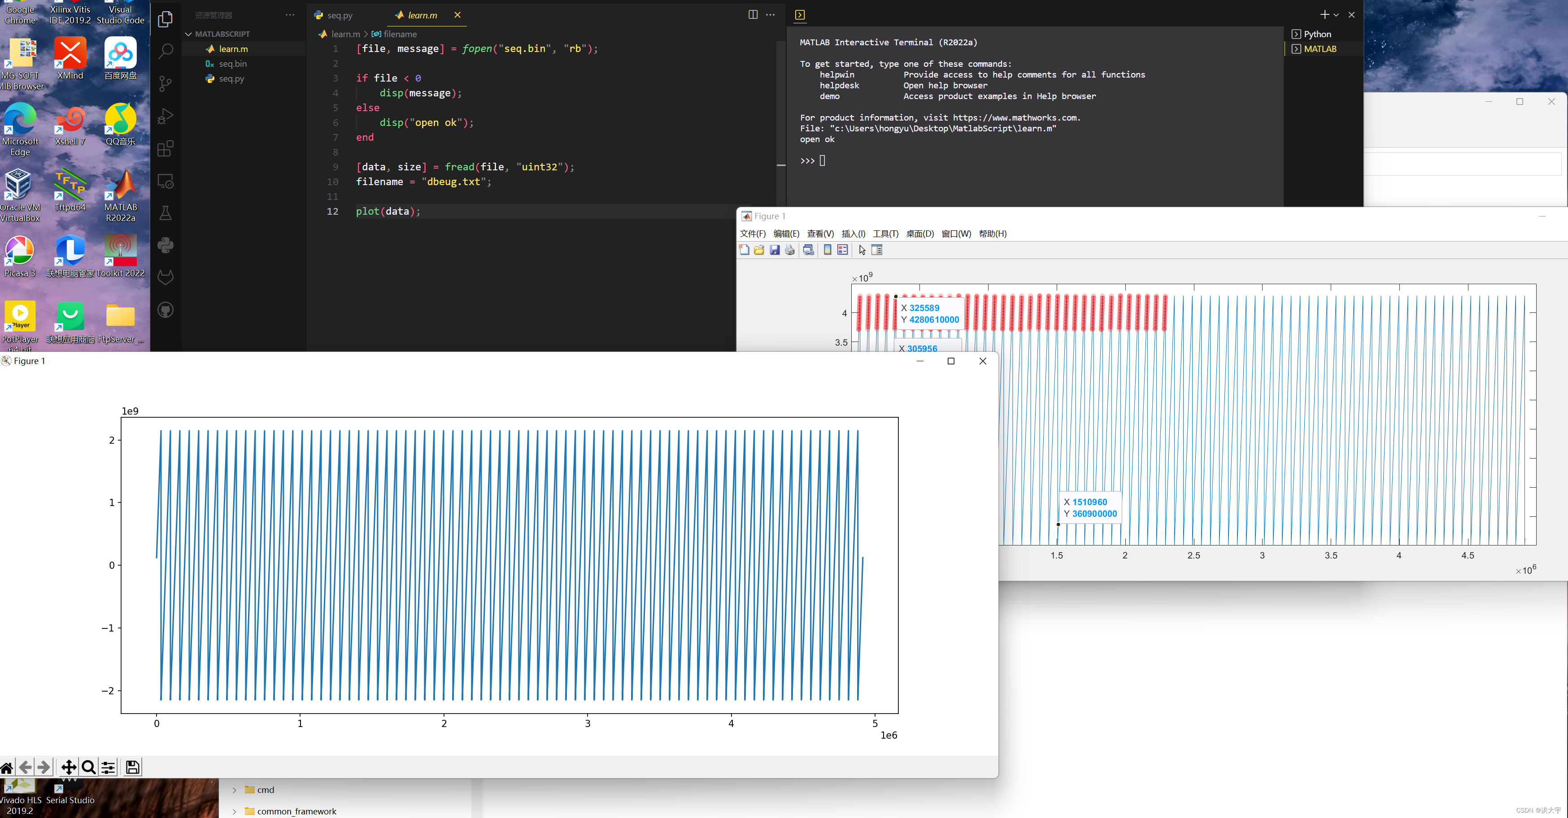Open source control in the activity bar
The width and height of the screenshot is (1568, 818).
(165, 83)
